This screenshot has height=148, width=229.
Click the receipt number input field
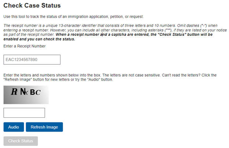click(32, 60)
